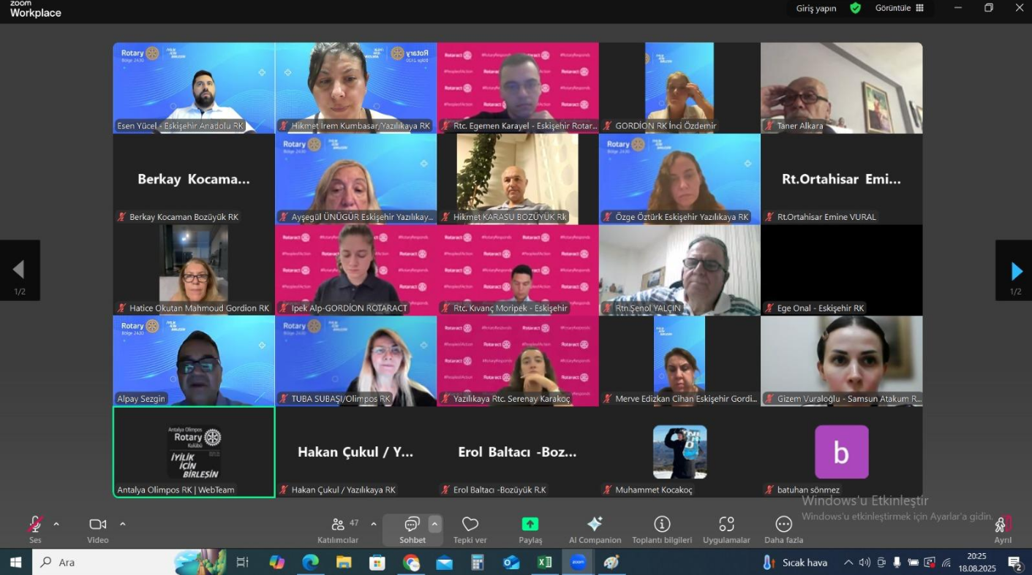Click the Giriş yapın sign-in button
The image size is (1032, 575).
pos(816,8)
